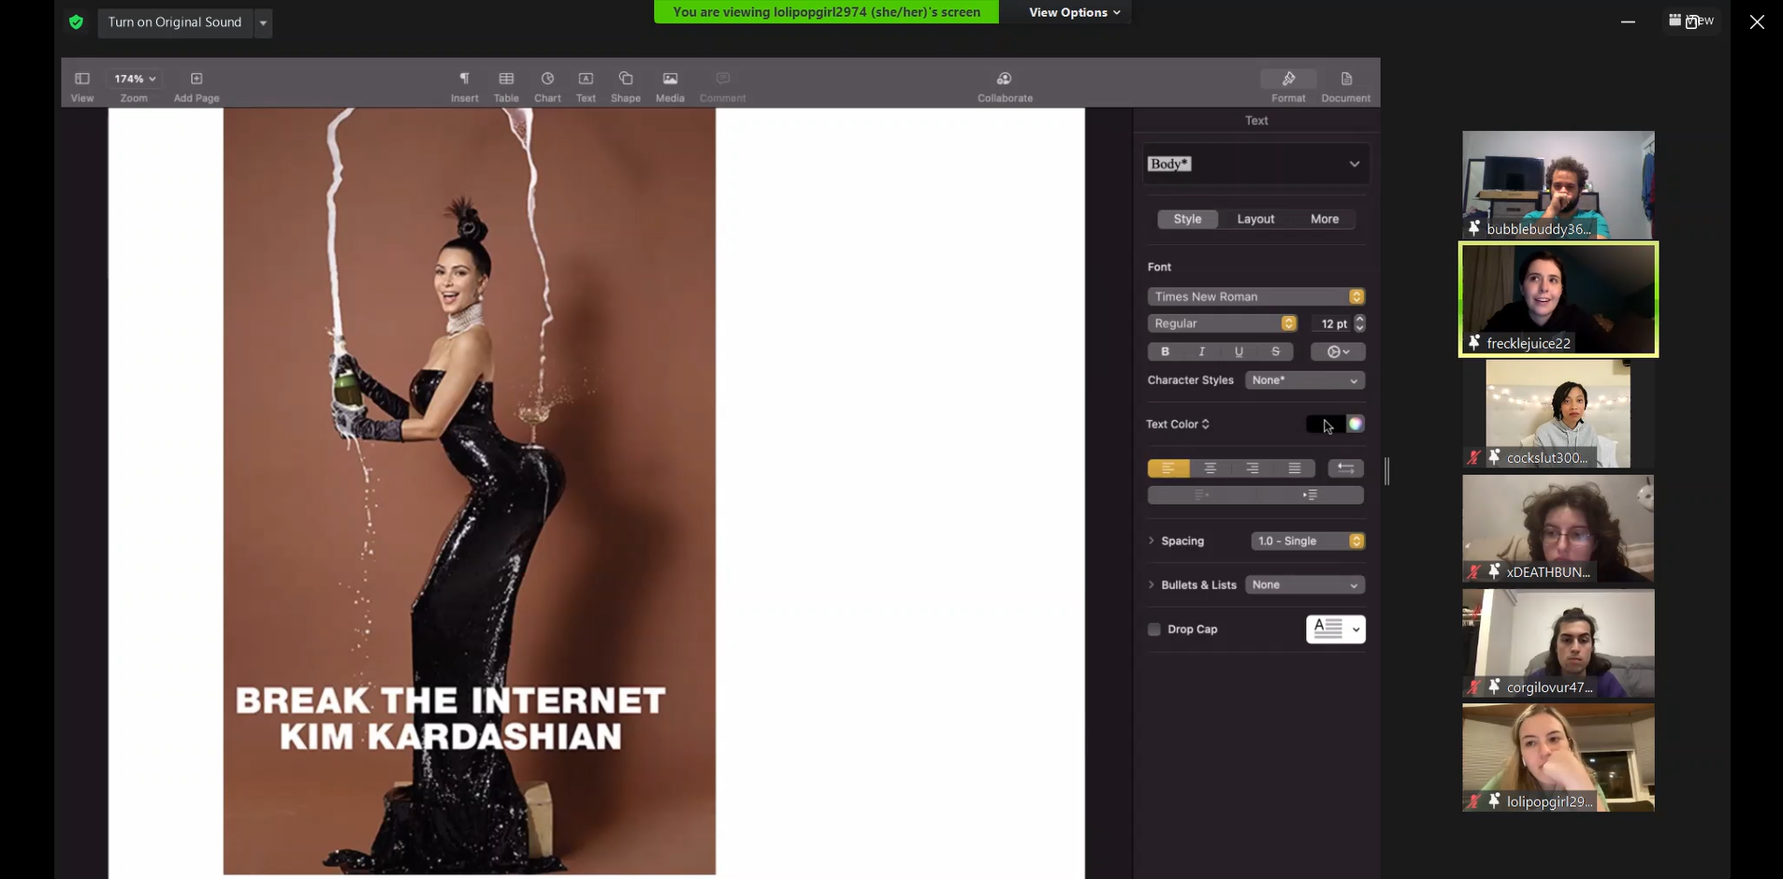Select lolipopgirl29 video thumbnail
This screenshot has width=1783, height=879.
click(x=1558, y=757)
